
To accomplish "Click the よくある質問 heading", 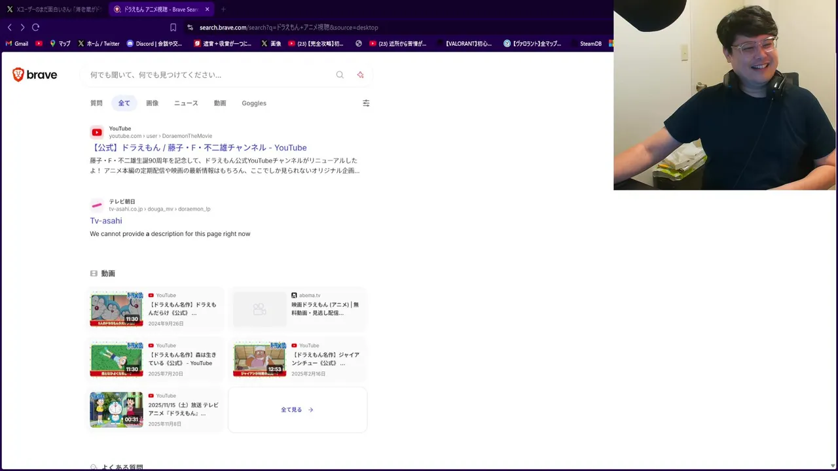I will (122, 467).
